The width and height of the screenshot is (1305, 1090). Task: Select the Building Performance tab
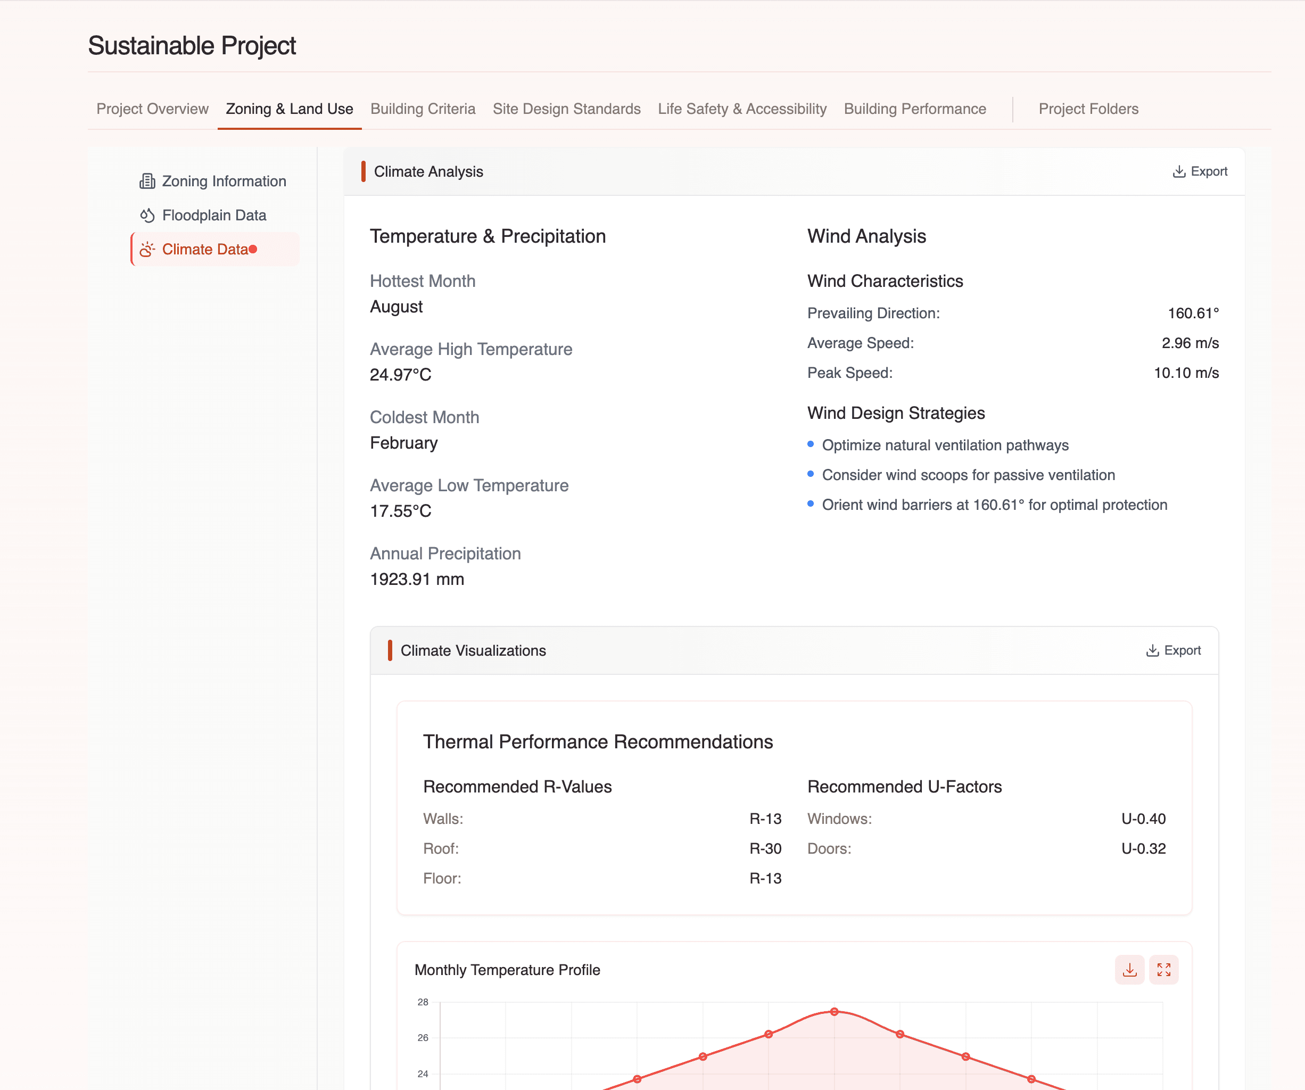[915, 109]
